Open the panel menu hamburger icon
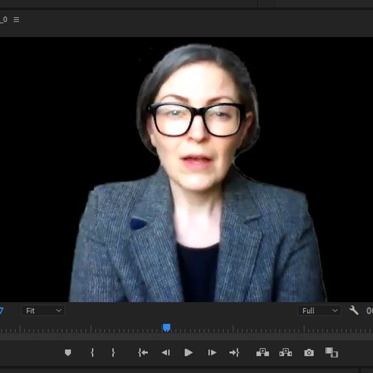This screenshot has height=373, width=373. pyautogui.click(x=16, y=19)
